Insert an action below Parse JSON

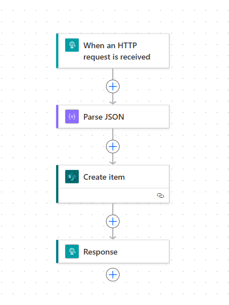point(113,146)
